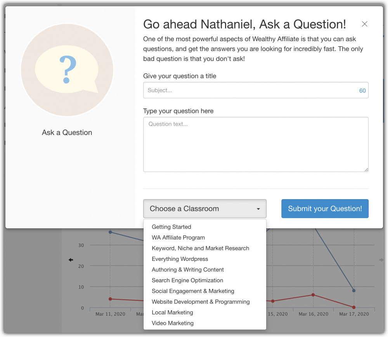This screenshot has width=388, height=337.
Task: Click the blue data point on Mar 11
Action: click(110, 232)
